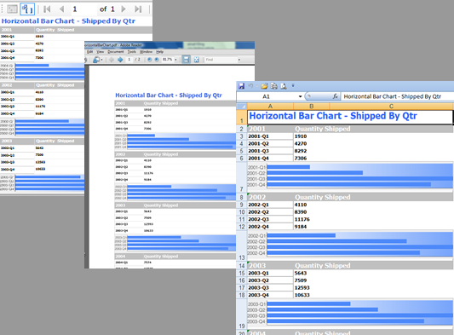This screenshot has height=335, width=454.
Task: Open the Name Box dropdown arrow in Excel
Action: [x=301, y=96]
